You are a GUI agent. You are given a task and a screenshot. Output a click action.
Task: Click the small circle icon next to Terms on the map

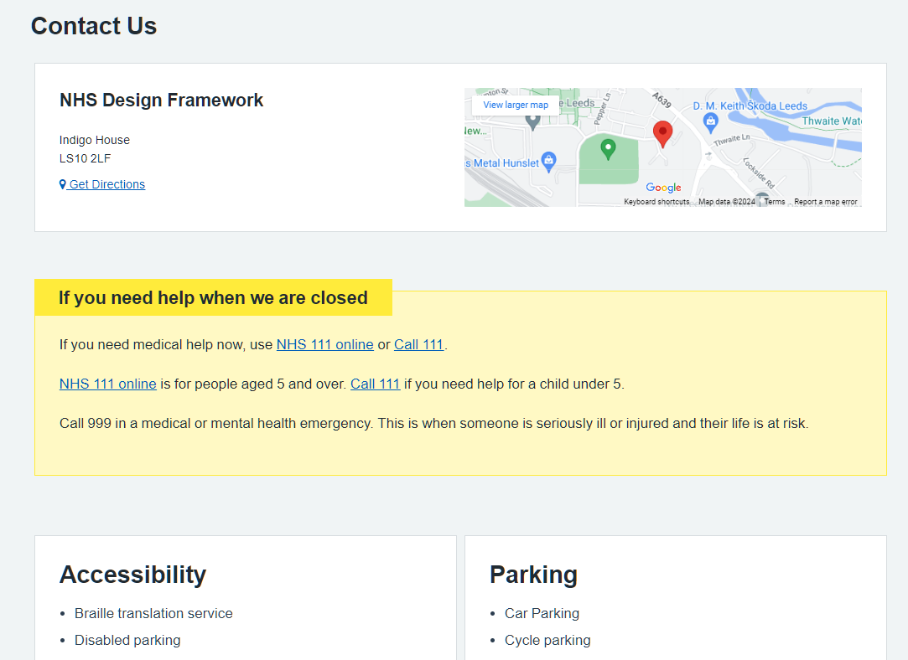point(761,201)
